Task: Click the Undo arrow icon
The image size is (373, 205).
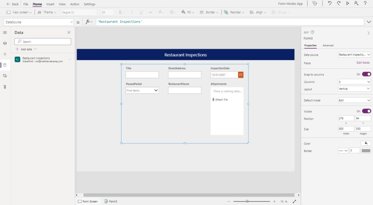Action: tap(330, 3)
